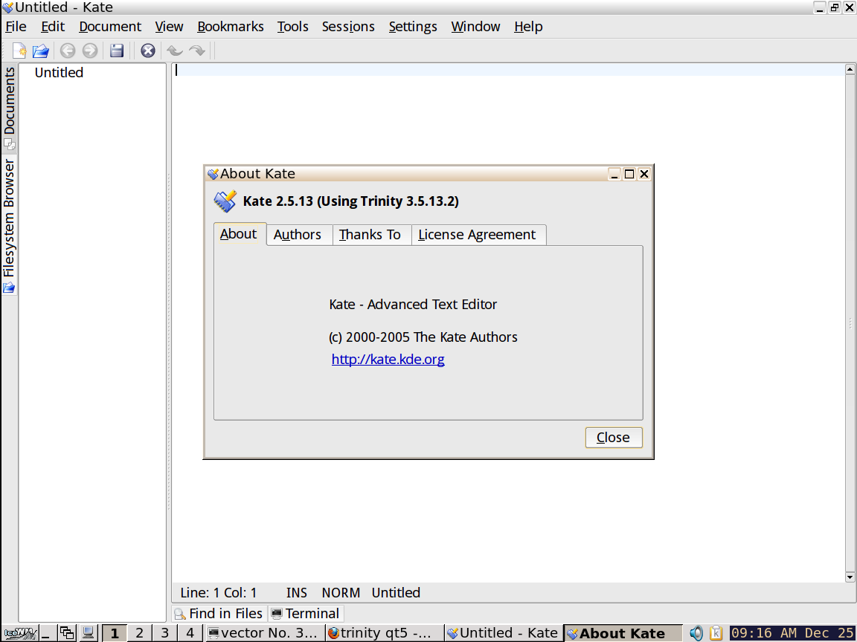Viewport: 857px width, 642px height.
Task: Restore the main Kate window size
Action: click(x=834, y=7)
